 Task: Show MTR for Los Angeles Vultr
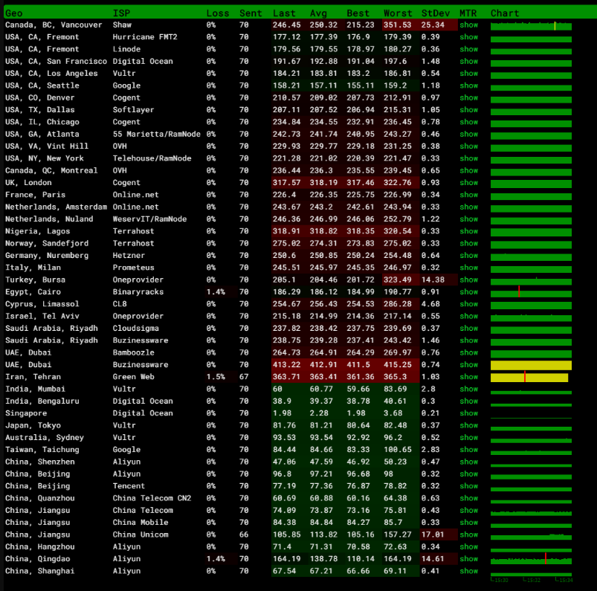tap(468, 74)
